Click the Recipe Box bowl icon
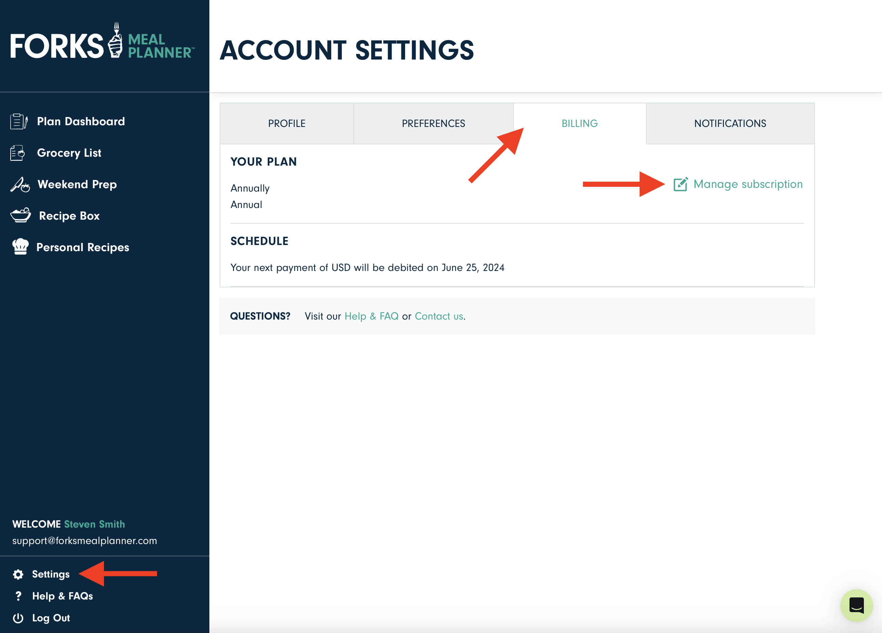Screen dimensions: 882x633 click(20, 216)
